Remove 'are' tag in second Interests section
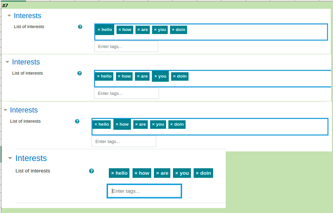The width and height of the screenshot is (333, 213). coord(142,76)
